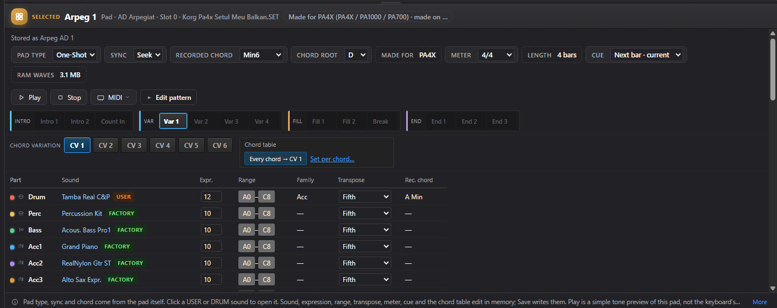Open Edit pattern

(x=168, y=98)
